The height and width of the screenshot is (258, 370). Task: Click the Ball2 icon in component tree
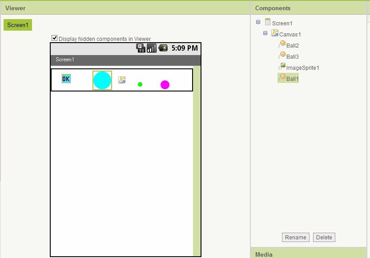tap(282, 44)
